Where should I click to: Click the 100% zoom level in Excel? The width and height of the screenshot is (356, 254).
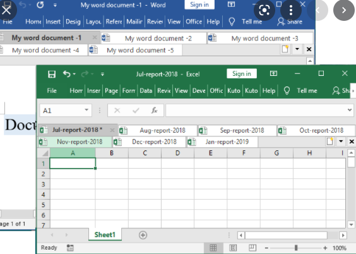point(340,248)
